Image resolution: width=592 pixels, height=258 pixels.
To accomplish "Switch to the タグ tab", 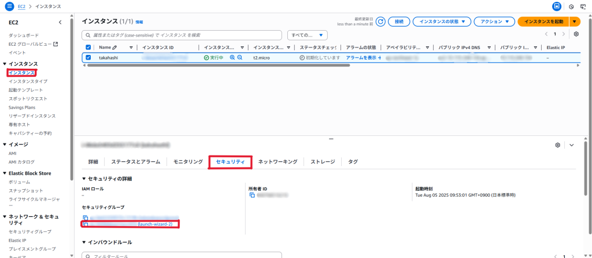I will (353, 161).
